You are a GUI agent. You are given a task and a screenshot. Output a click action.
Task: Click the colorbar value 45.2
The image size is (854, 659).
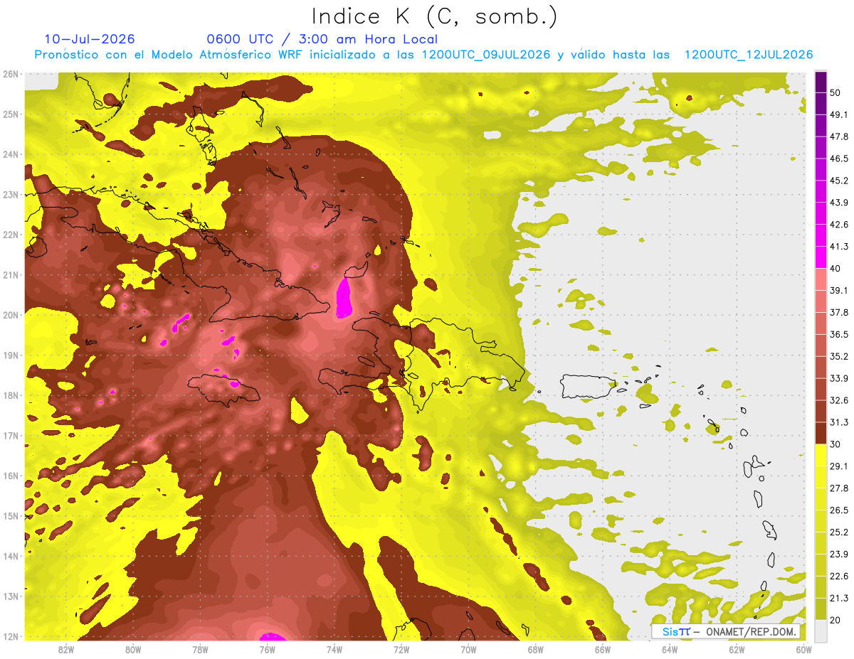click(x=840, y=181)
